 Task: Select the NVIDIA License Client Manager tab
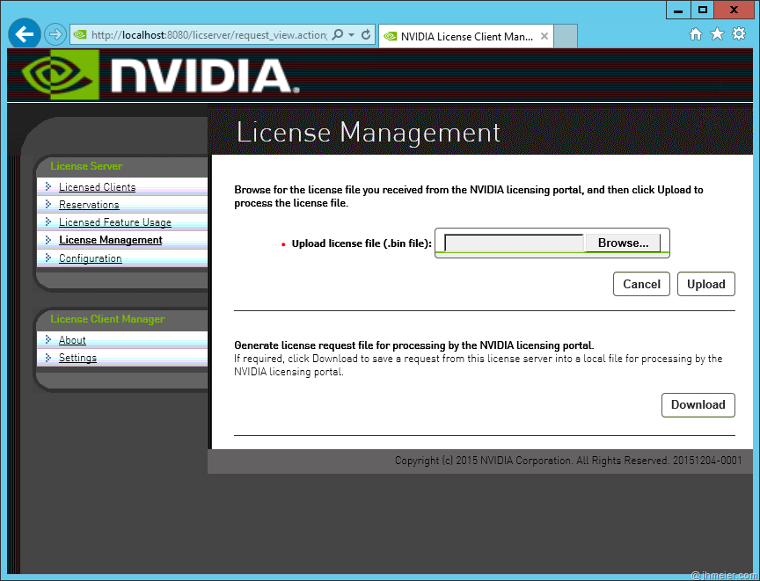coord(459,36)
